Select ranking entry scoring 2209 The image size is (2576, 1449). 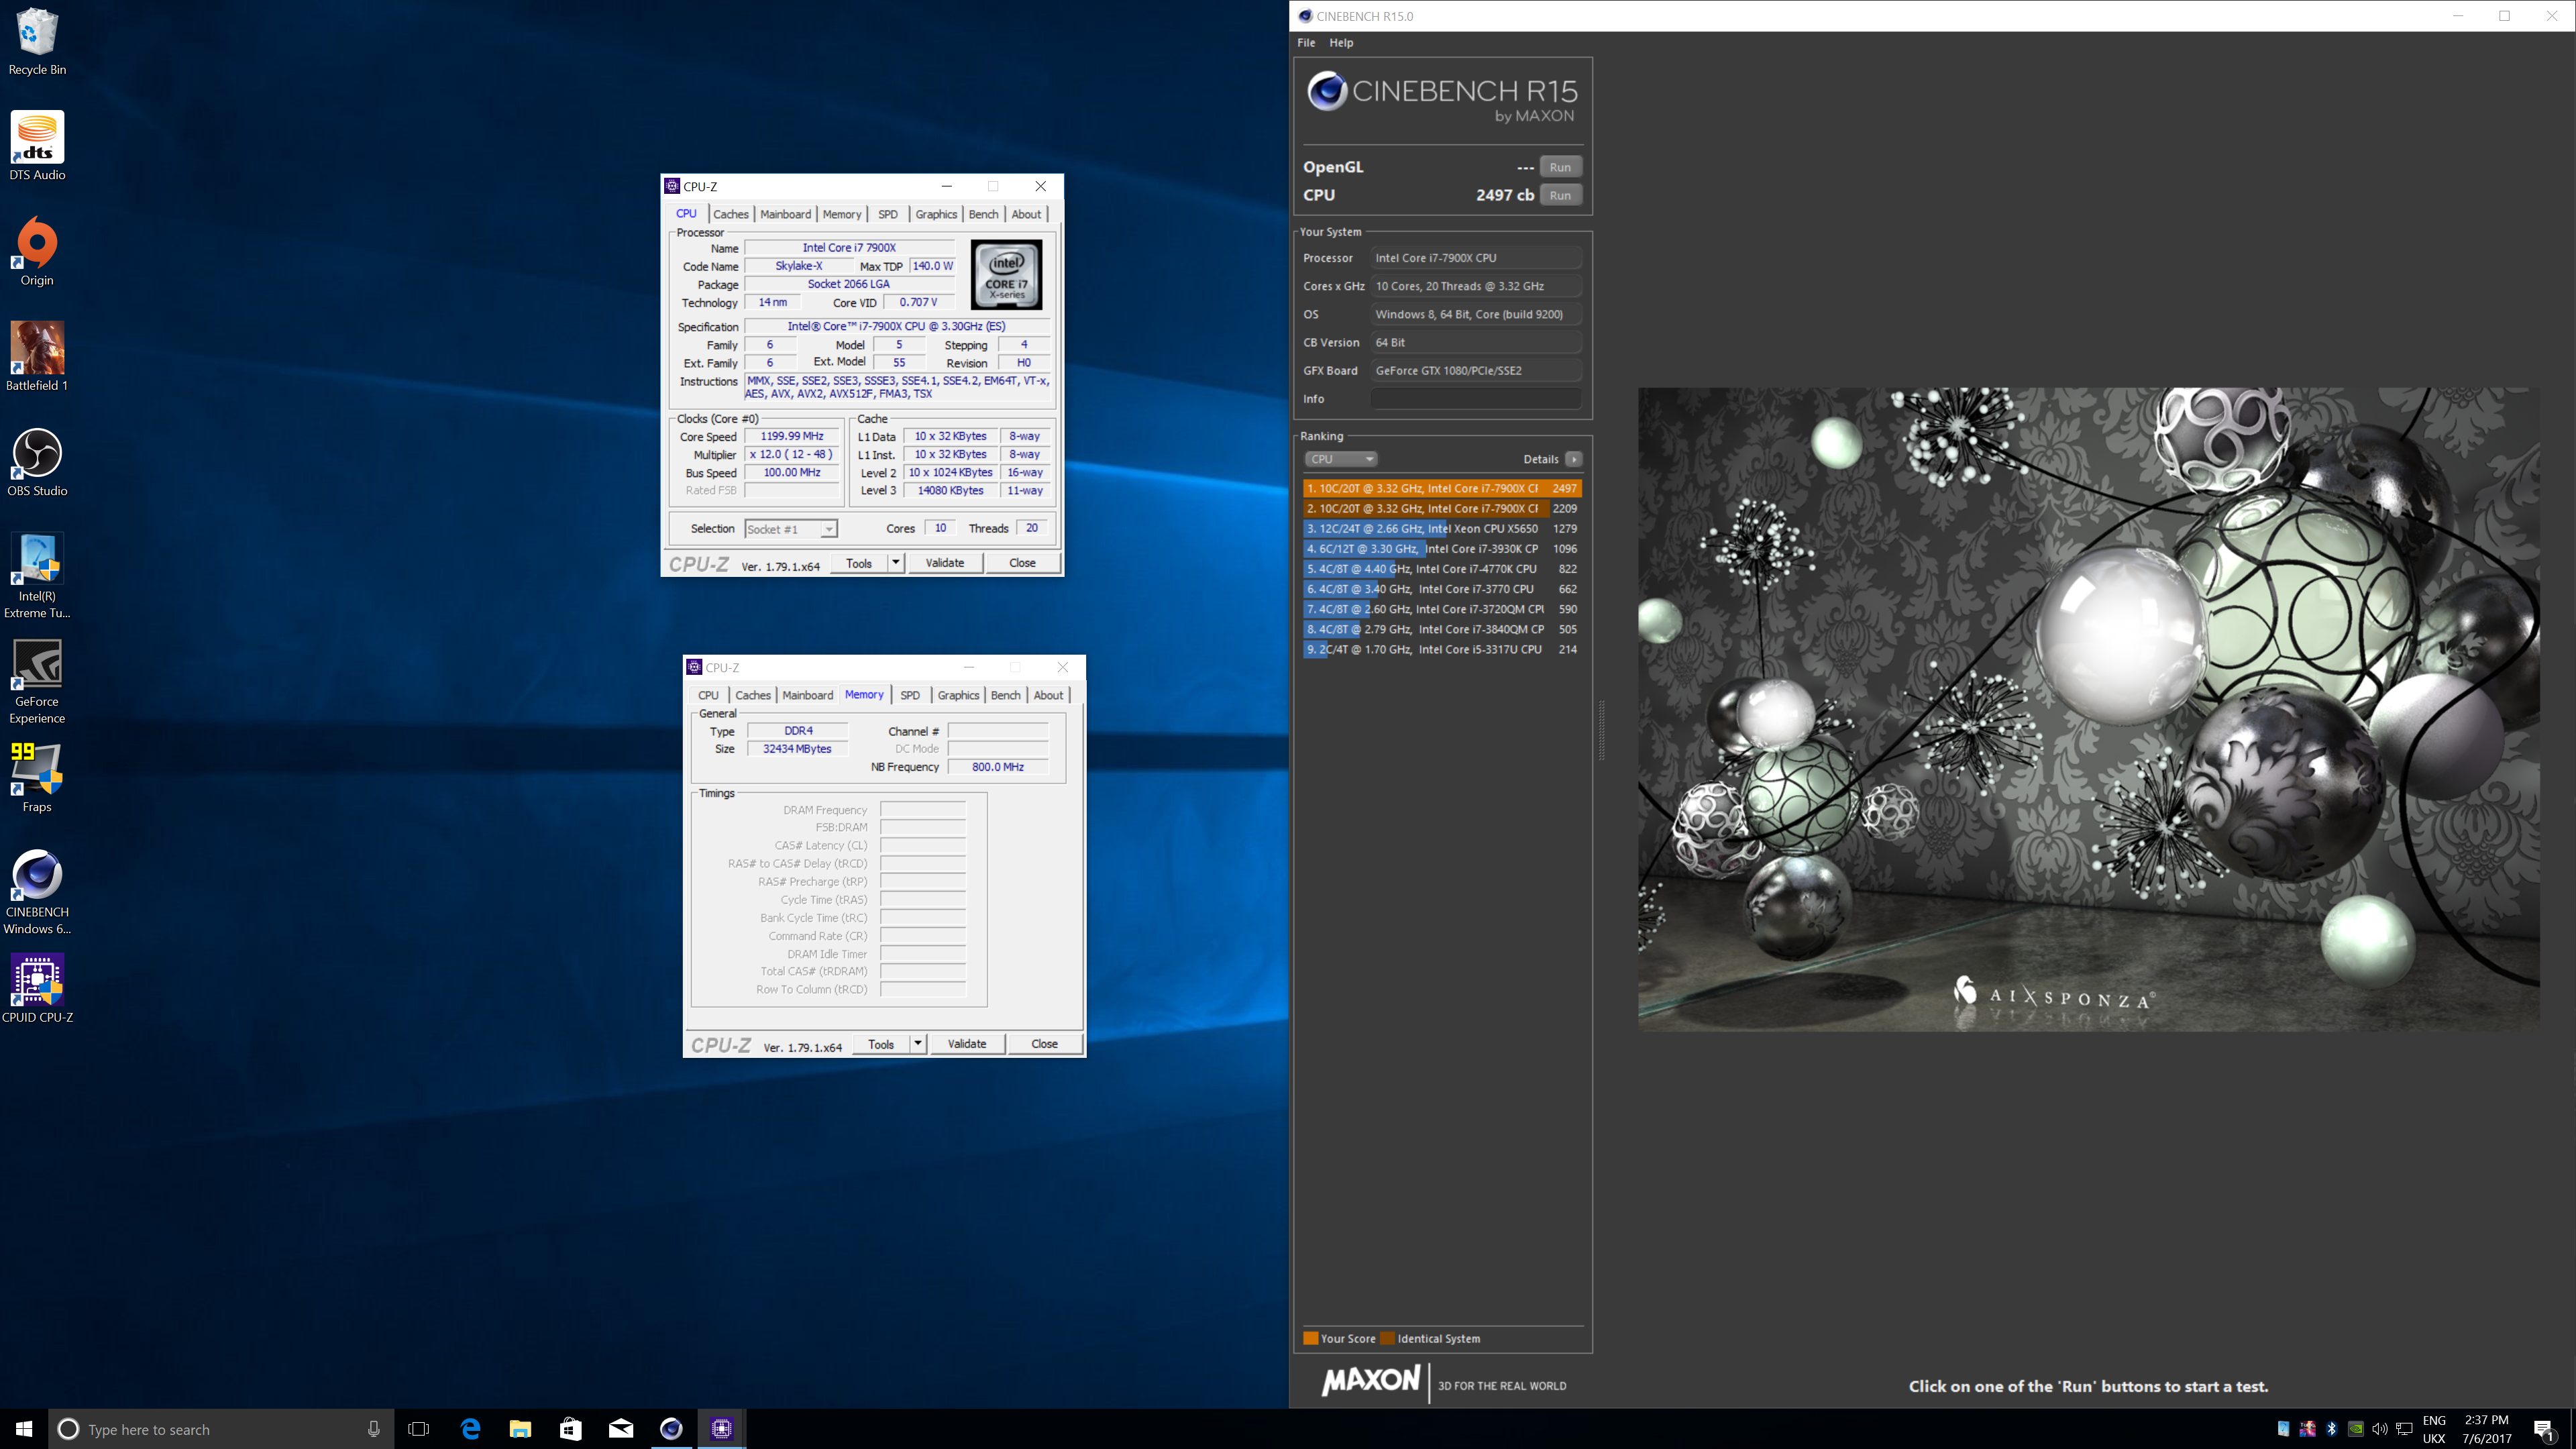tap(1442, 509)
